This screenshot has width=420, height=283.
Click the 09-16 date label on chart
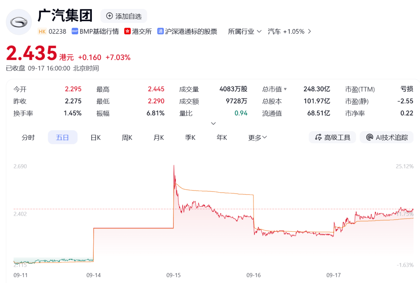[254, 275]
